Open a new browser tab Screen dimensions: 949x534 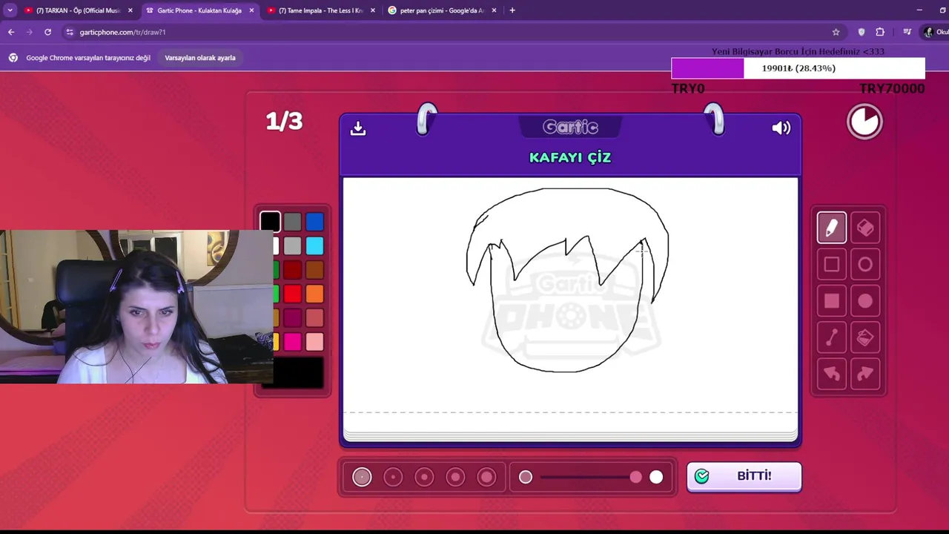coord(512,10)
